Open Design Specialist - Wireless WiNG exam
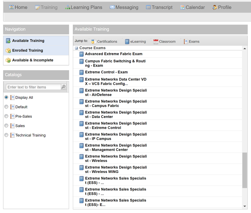251x213 pixels. (x=116, y=169)
